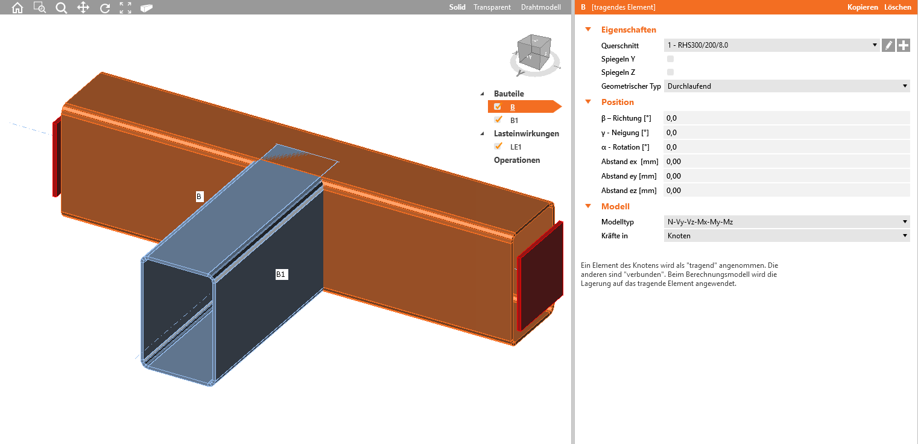The height and width of the screenshot is (444, 918).
Task: Toggle the Spiegeln Y checkbox
Action: (x=670, y=59)
